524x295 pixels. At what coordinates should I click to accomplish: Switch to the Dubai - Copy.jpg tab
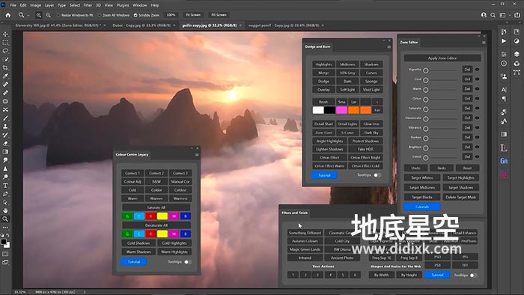(141, 25)
